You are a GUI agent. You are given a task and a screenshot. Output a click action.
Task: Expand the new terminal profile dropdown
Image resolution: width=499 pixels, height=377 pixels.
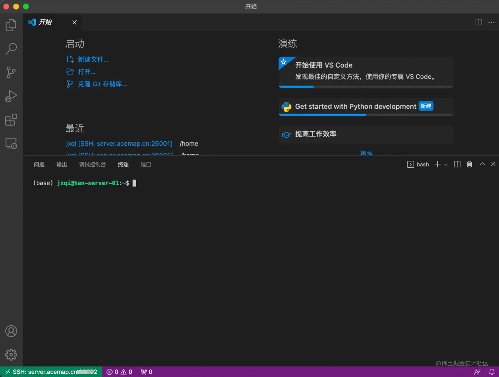pyautogui.click(x=446, y=164)
